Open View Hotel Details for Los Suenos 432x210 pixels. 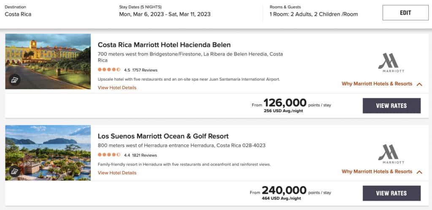pyautogui.click(x=117, y=173)
